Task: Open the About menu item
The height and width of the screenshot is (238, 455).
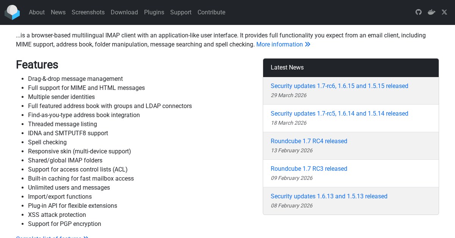Action: [x=37, y=12]
